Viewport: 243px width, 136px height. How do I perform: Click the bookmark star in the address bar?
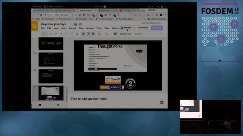tap(76, 15)
